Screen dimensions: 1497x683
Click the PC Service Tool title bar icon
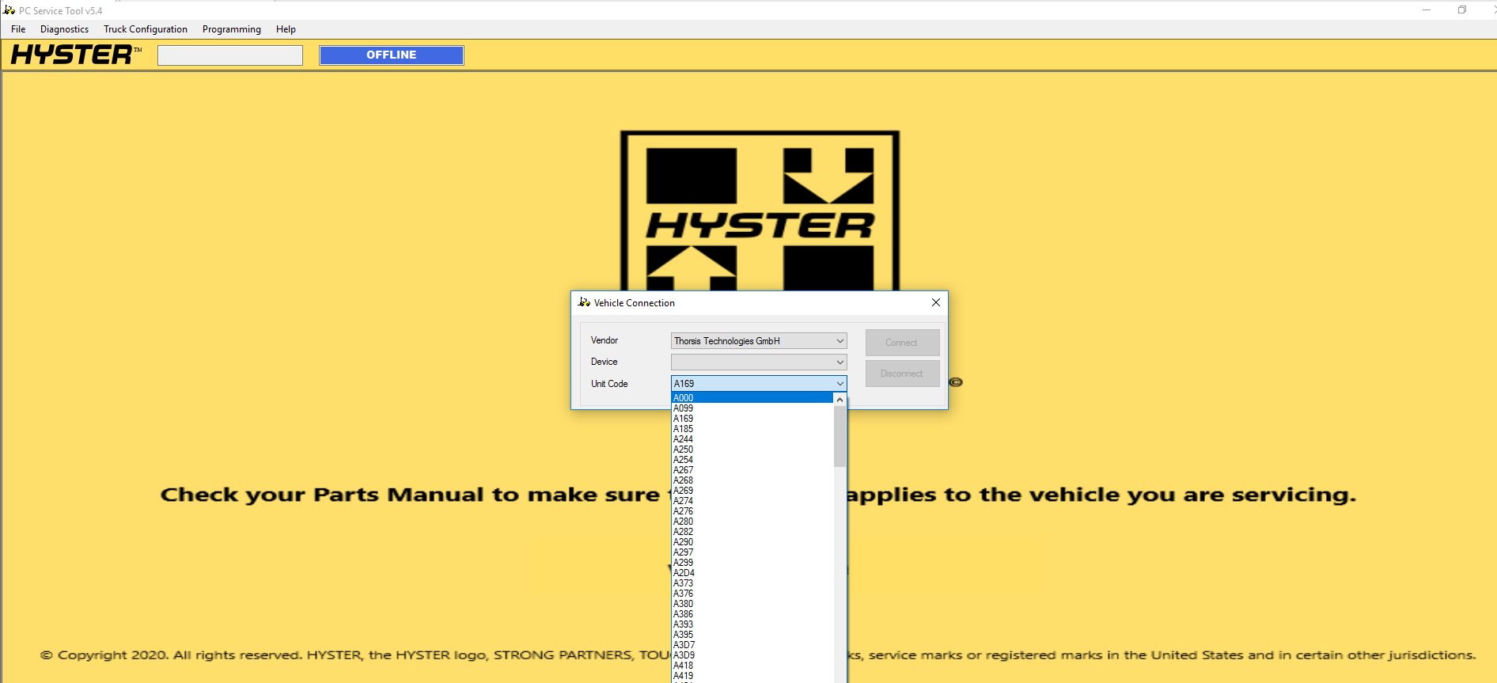pyautogui.click(x=9, y=10)
